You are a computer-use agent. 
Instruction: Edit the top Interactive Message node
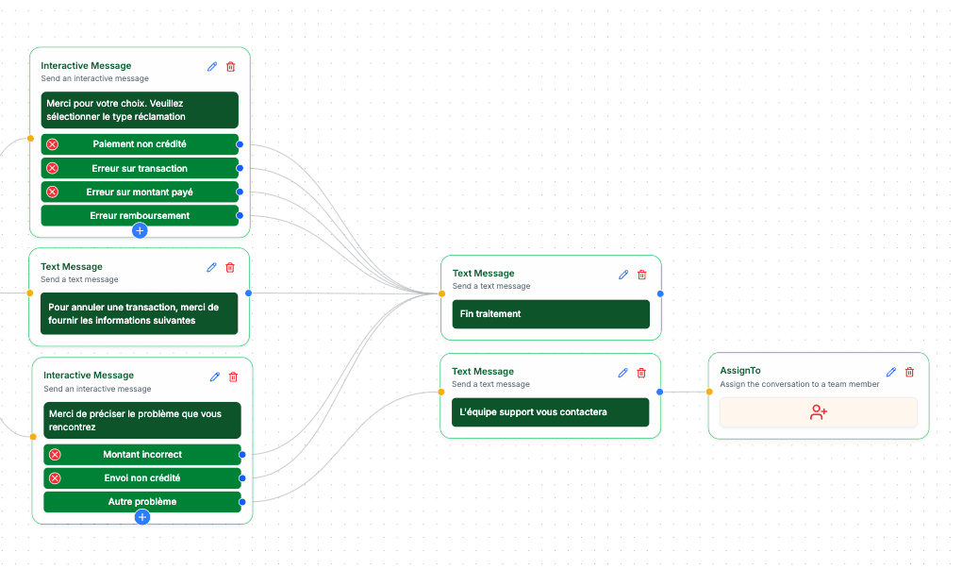tap(212, 67)
